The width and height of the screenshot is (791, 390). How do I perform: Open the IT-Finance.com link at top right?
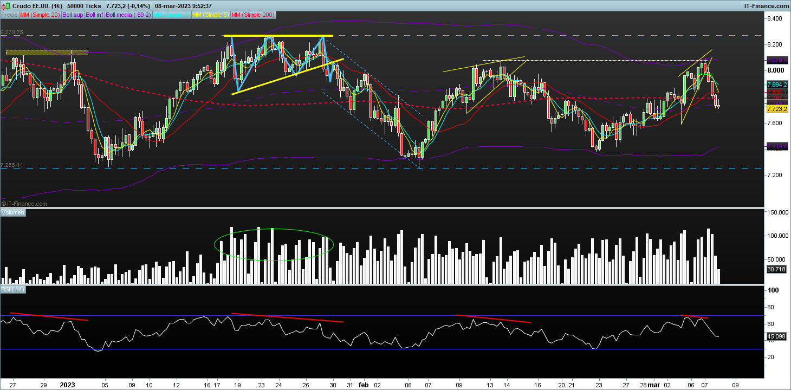(766, 6)
